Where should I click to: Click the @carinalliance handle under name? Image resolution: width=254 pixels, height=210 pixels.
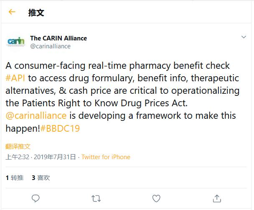coord(50,46)
